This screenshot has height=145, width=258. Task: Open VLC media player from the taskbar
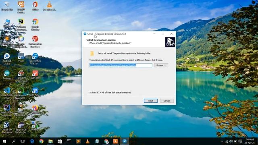point(87,141)
